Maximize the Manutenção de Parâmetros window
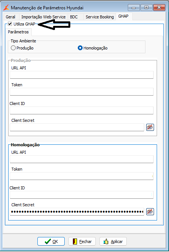The height and width of the screenshot is (252, 169). (146, 7)
